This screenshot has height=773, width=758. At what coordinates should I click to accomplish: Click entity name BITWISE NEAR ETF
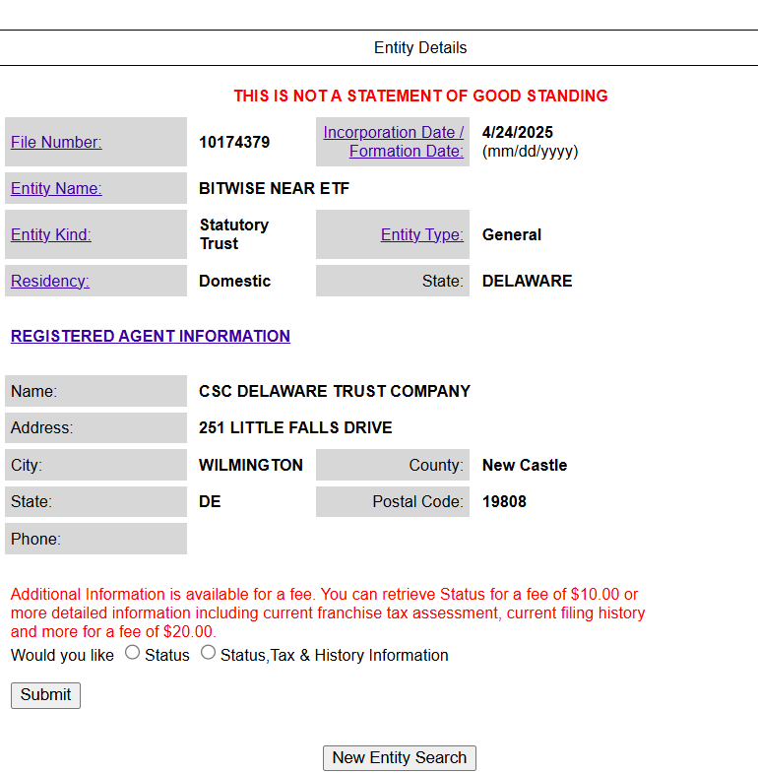[274, 188]
